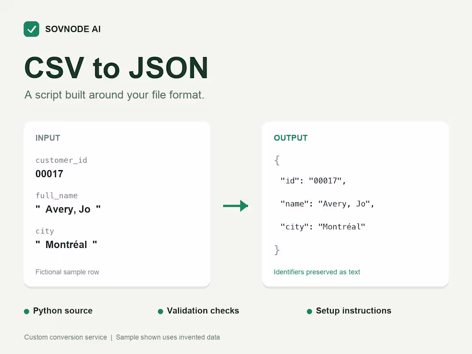Click the city field label

point(45,231)
